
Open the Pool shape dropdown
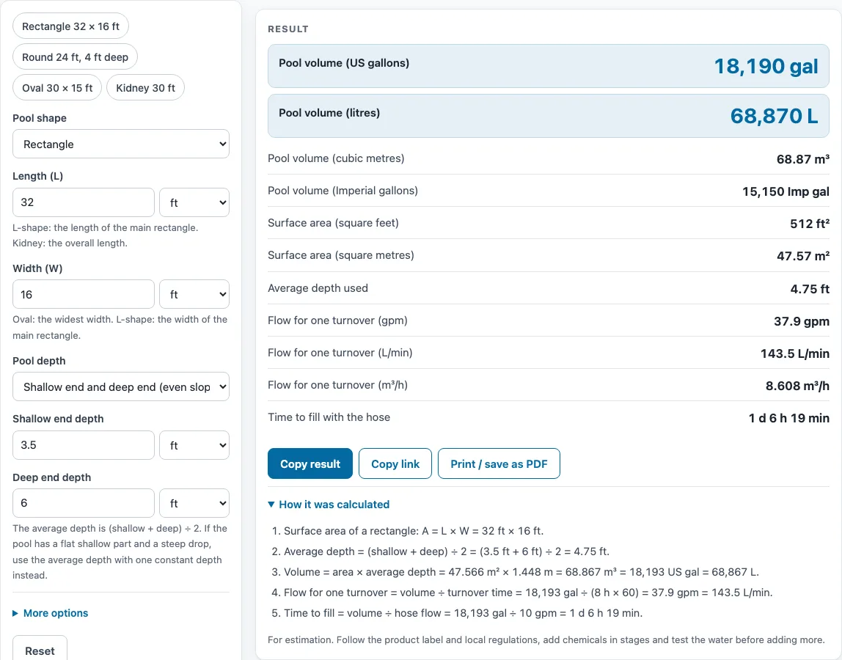pos(121,144)
